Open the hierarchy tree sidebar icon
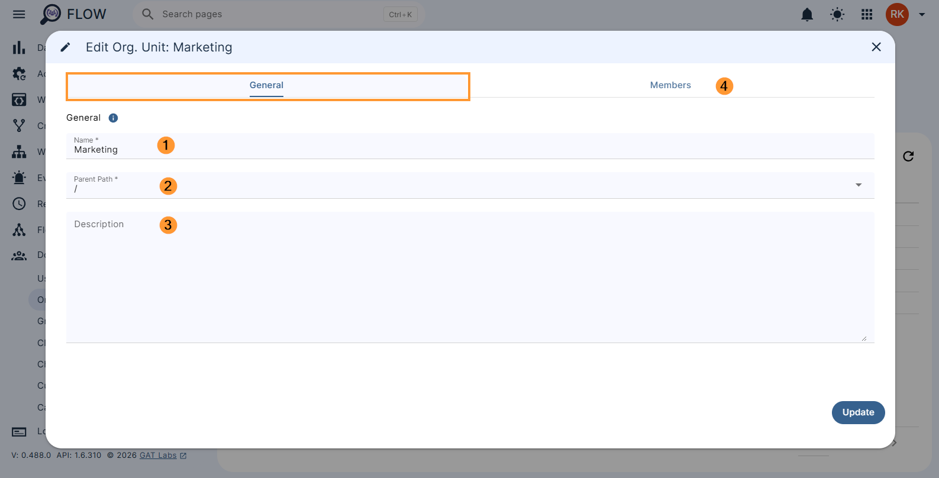 click(19, 151)
